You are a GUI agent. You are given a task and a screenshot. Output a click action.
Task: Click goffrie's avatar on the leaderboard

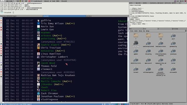coord(38,20)
